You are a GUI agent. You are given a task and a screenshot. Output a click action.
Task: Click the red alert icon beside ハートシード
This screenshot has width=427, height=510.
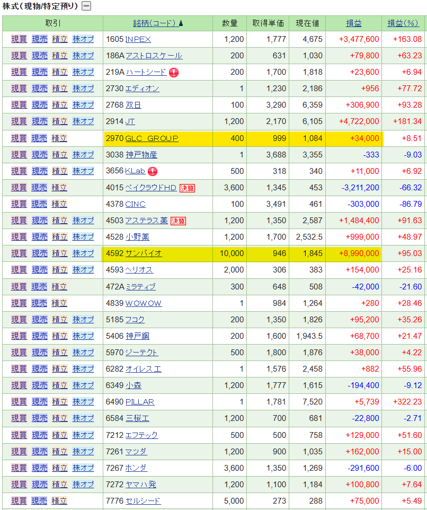(174, 73)
